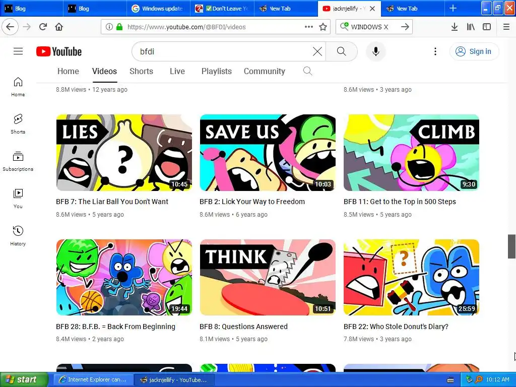Switch to Internet Explorer taskbar item

tap(93, 380)
